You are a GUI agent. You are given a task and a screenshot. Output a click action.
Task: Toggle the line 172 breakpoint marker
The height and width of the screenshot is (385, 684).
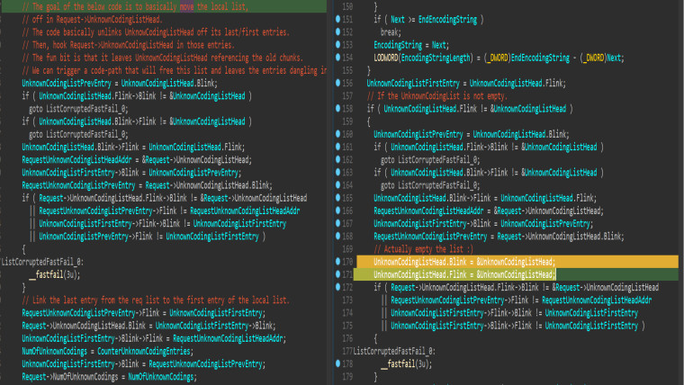338,287
